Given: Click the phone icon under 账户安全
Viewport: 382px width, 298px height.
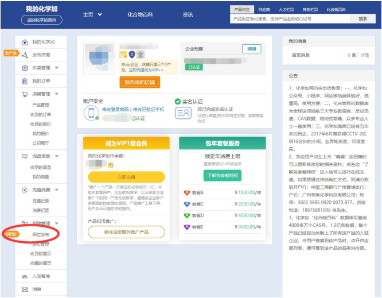Looking at the screenshot, I should pyautogui.click(x=91, y=113).
